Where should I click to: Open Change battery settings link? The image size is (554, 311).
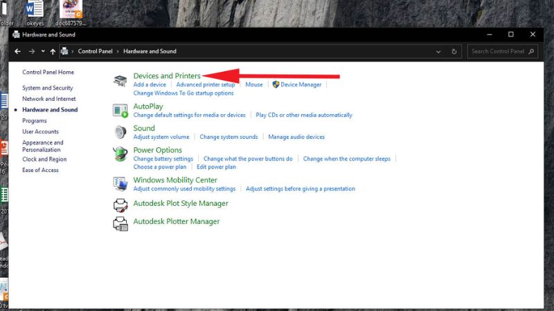tap(163, 158)
